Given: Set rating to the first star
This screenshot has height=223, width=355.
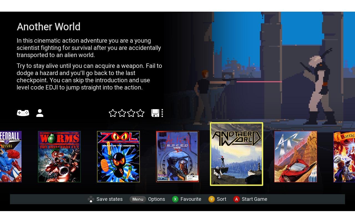Looking at the screenshot, I should (x=113, y=113).
